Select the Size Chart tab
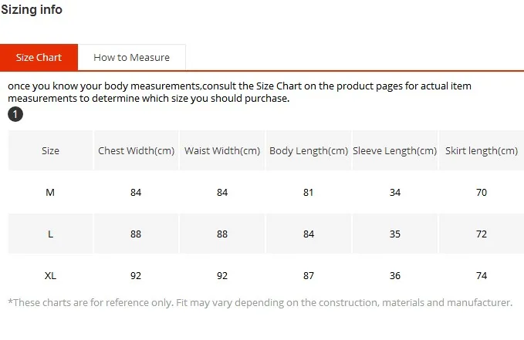The image size is (524, 340). pos(39,58)
